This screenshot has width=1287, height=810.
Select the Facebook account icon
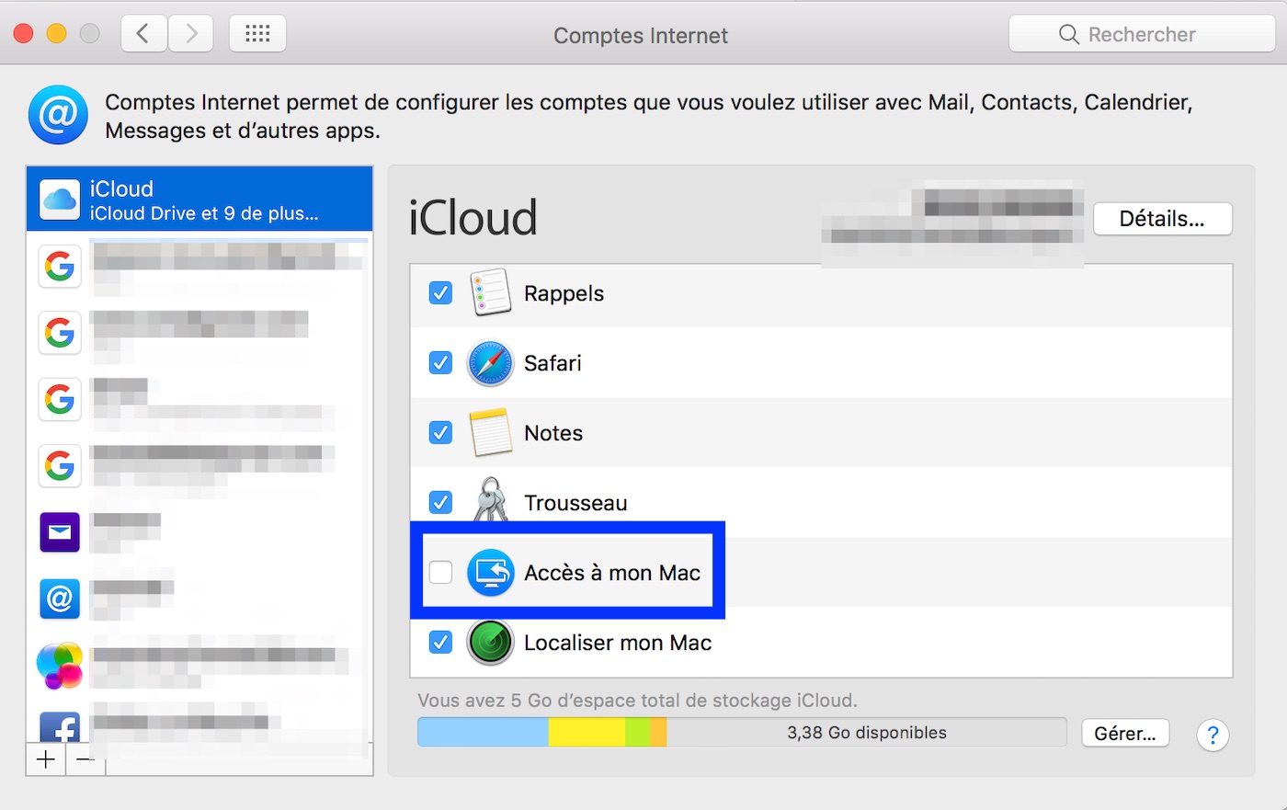click(60, 726)
